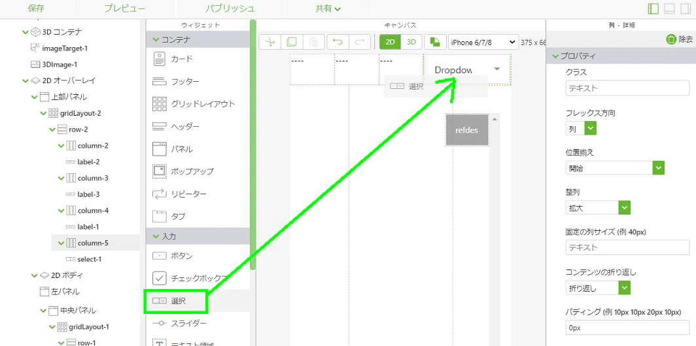696x346 pixels.
Task: Click the 除去 trash button
Action: 679,39
